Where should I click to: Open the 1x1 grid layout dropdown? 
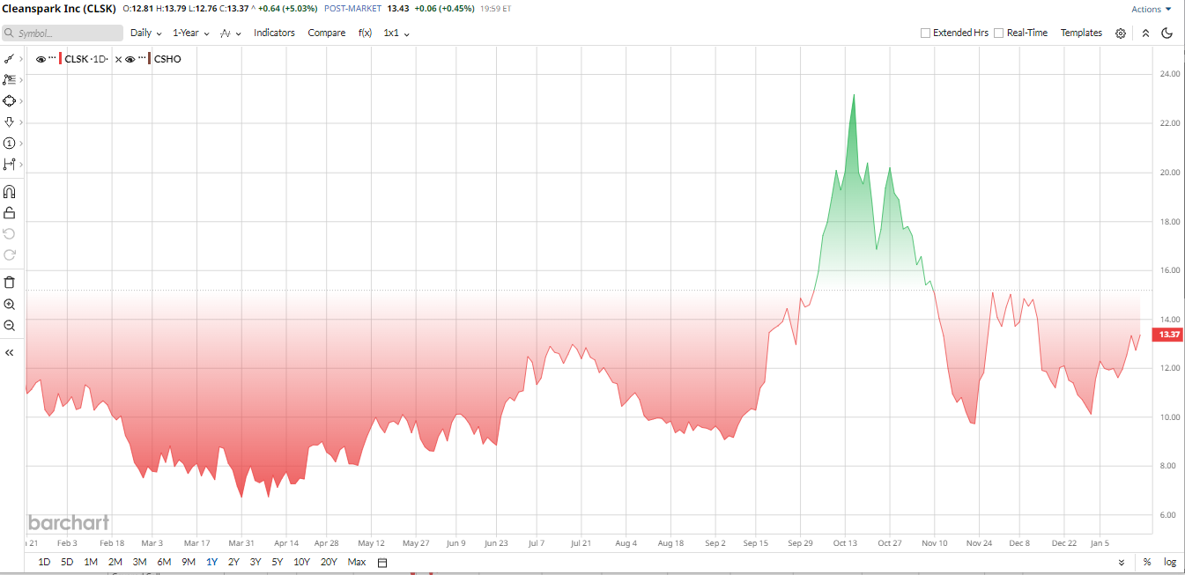(396, 33)
